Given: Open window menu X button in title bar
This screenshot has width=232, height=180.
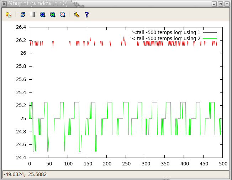Looking at the screenshot, I should [4, 4].
